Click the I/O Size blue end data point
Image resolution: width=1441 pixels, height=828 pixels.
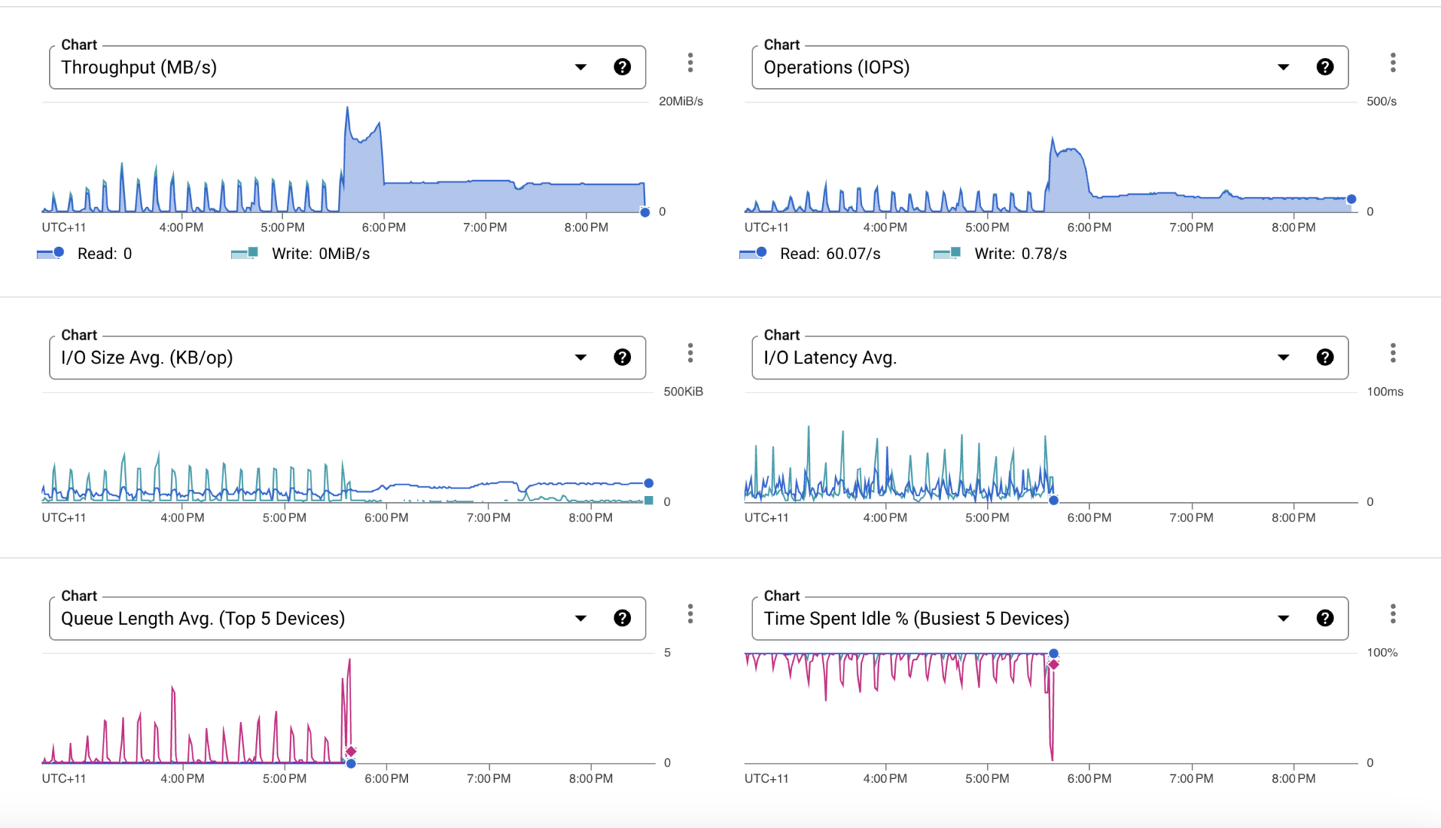tap(649, 483)
